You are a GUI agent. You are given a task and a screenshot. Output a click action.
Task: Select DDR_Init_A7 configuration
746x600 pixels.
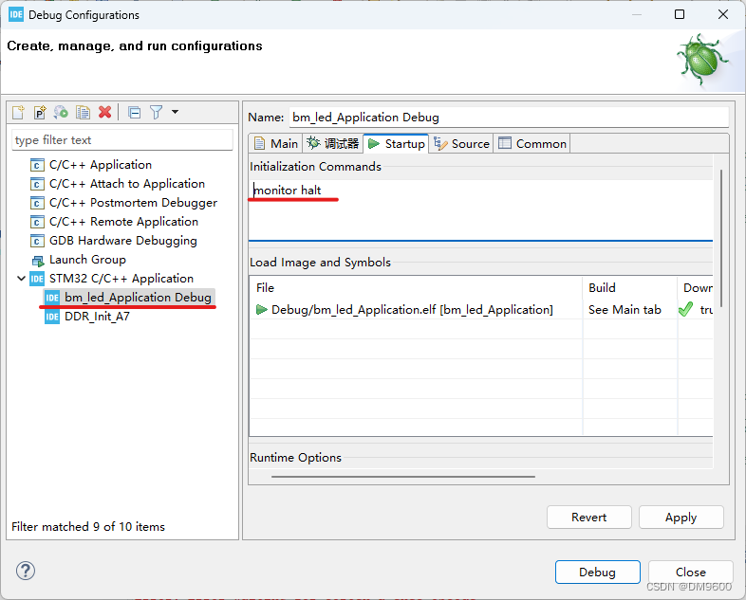pos(97,317)
